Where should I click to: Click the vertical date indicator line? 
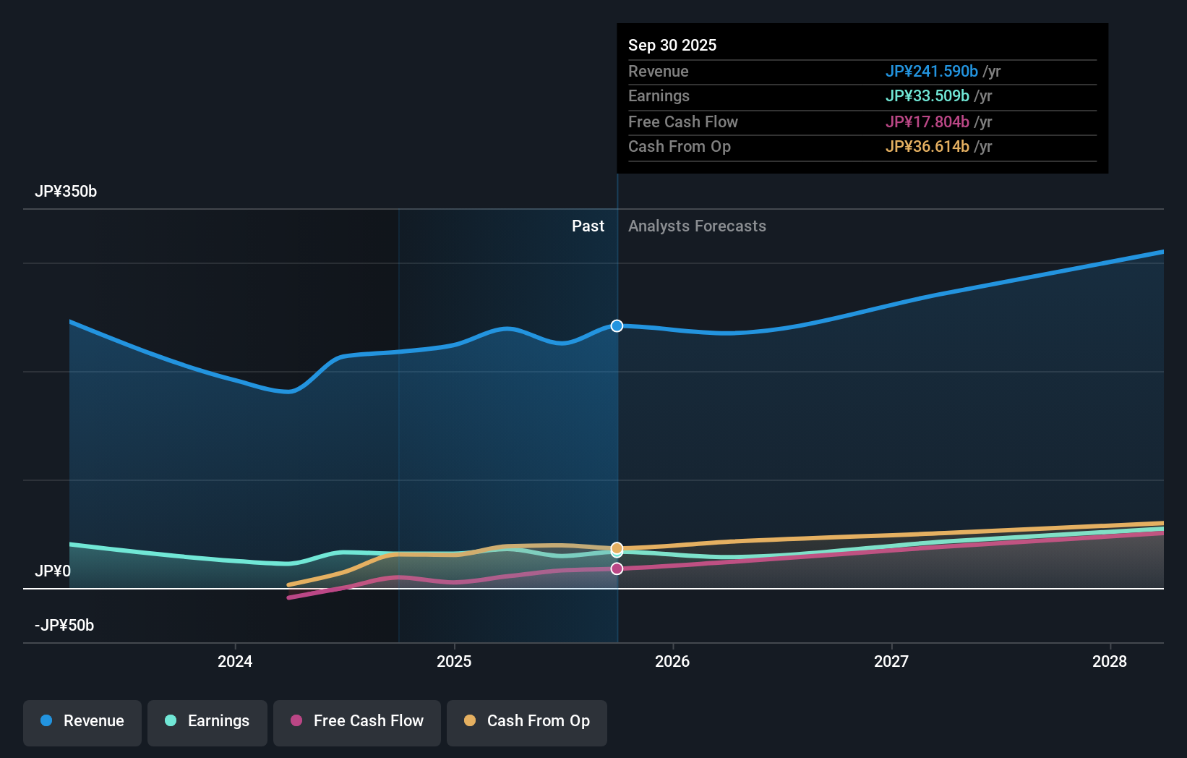pyautogui.click(x=617, y=434)
